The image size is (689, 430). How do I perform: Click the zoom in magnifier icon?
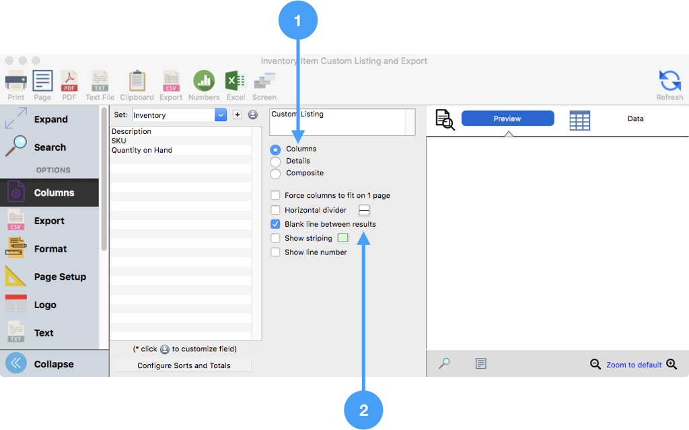click(671, 364)
